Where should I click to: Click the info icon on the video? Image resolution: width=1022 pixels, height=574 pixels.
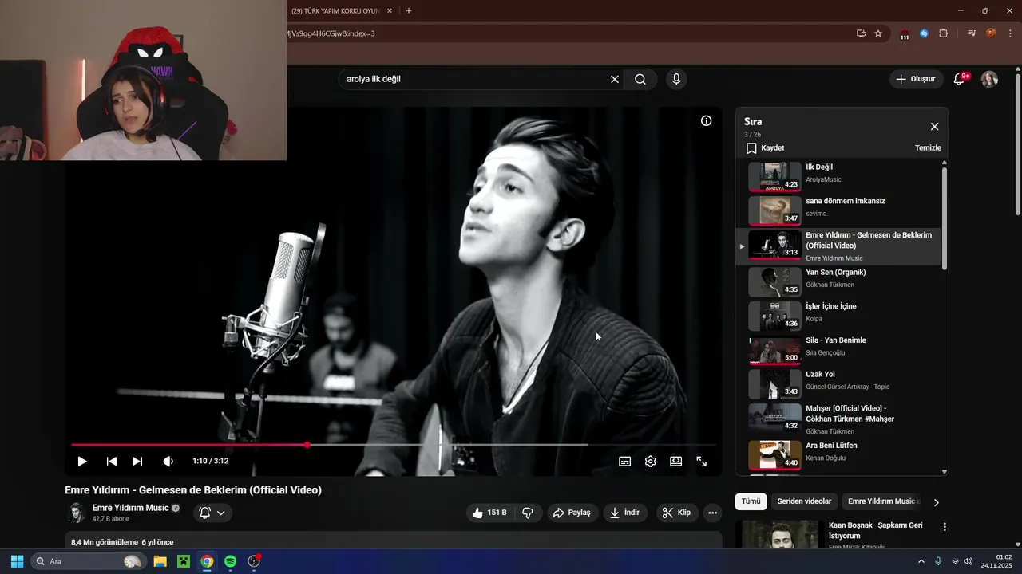(x=707, y=121)
